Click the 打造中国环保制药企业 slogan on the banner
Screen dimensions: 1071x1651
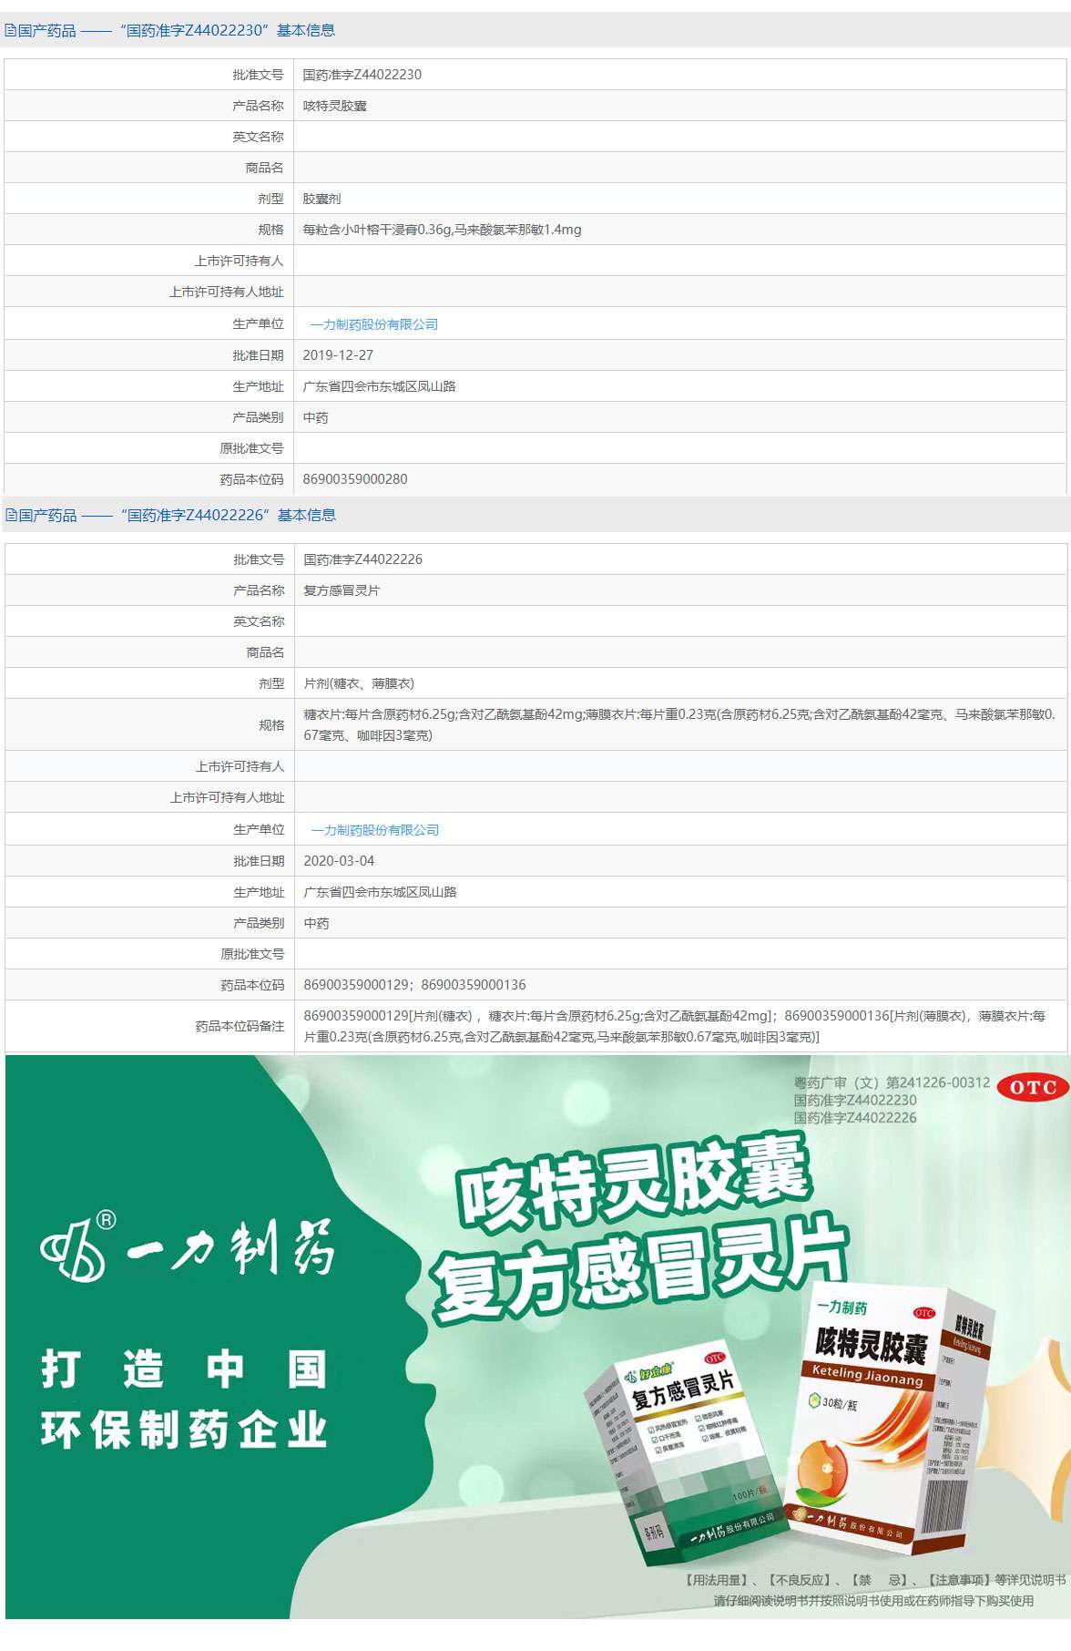[x=183, y=1400]
